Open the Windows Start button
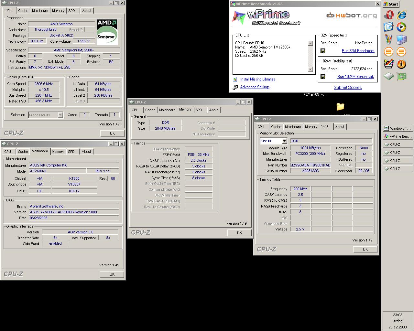The image size is (414, 331). [x=391, y=4]
